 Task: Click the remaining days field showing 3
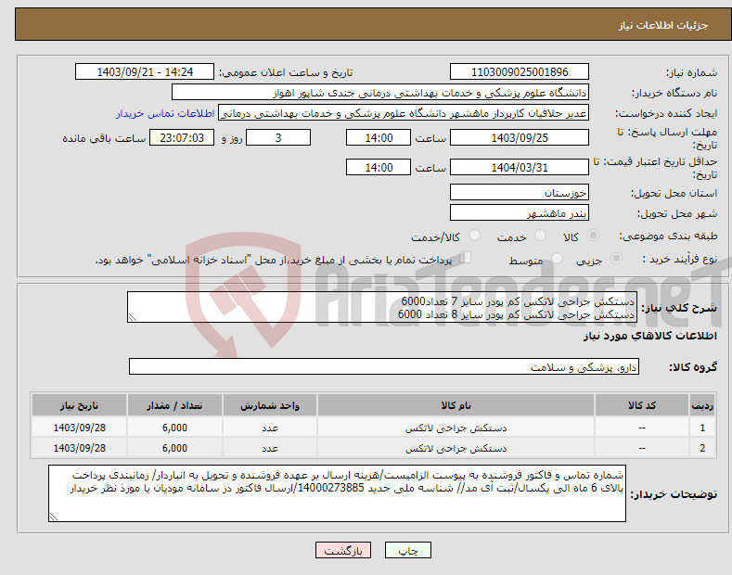click(278, 137)
